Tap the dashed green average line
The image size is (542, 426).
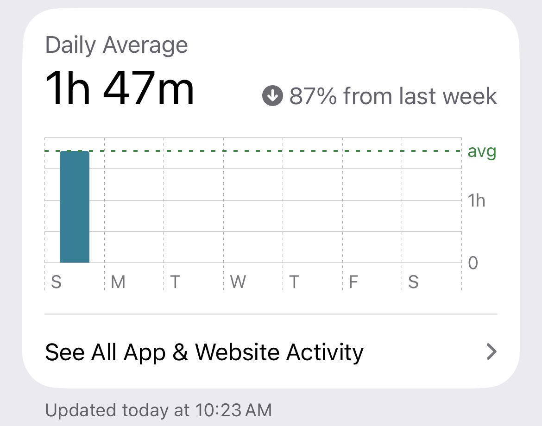click(253, 151)
